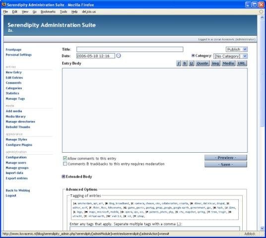This screenshot has height=238, width=266.
Task: Click the calendar/clock icon beside Date field
Action: pos(119,56)
